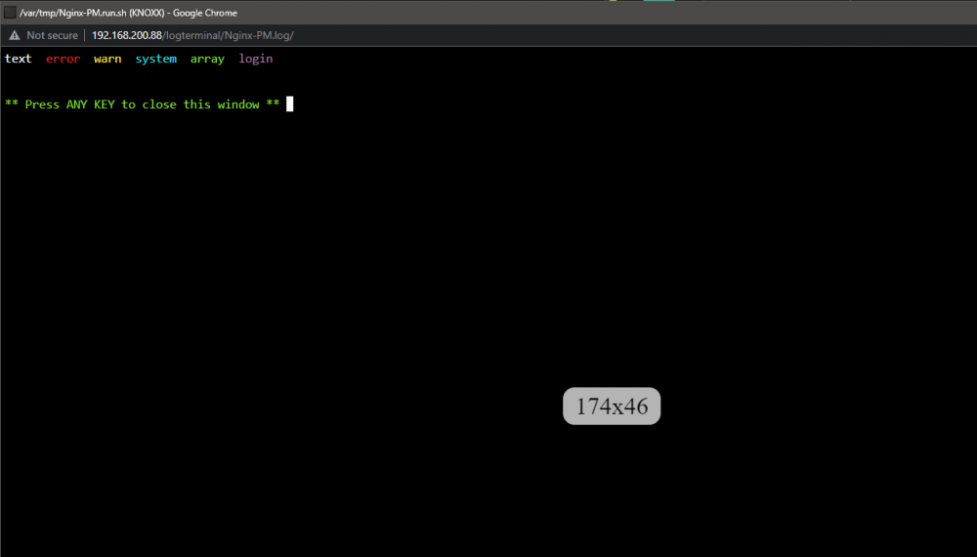The width and height of the screenshot is (977, 557).
Task: Click the 'Not secure' label in address bar
Action: 53,35
